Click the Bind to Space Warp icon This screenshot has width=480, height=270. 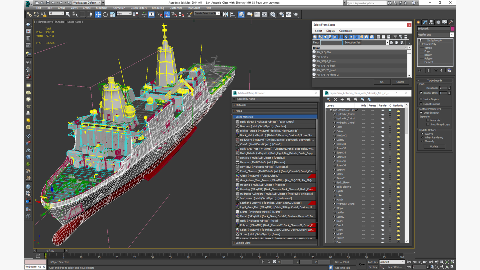(44, 14)
